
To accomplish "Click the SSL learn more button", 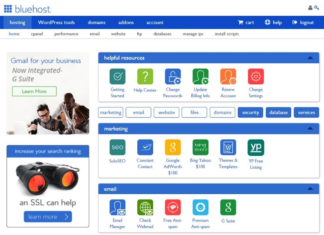I will (x=48, y=217).
